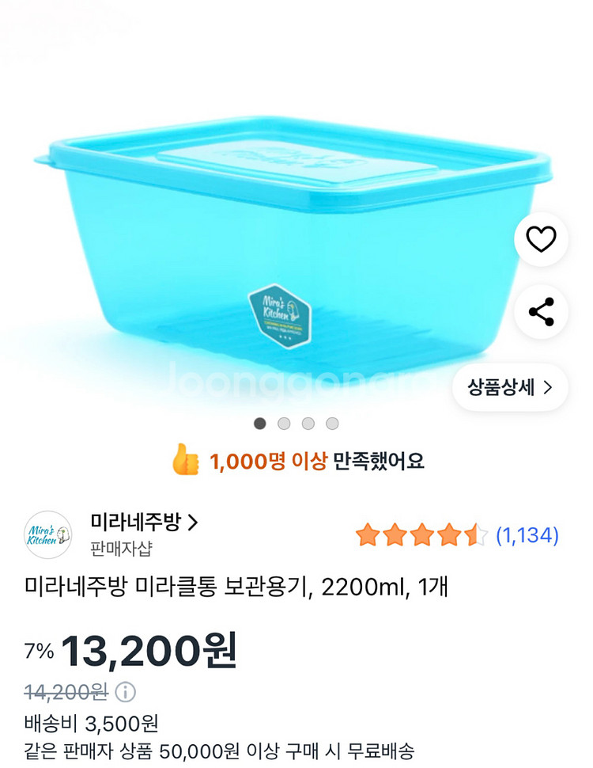Screen dimensions: 593x768
Task: Click the 1,000명 이상 만족했어요 banner
Action: pyautogui.click(x=316, y=461)
